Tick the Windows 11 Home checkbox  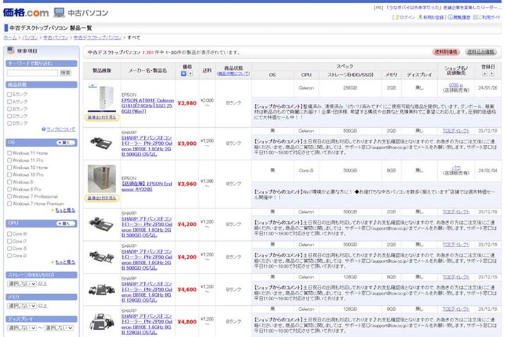[x=9, y=153]
